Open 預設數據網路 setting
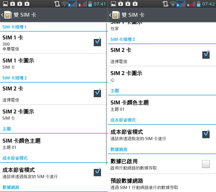Viewport: 216px width, 192px height. (x=162, y=183)
